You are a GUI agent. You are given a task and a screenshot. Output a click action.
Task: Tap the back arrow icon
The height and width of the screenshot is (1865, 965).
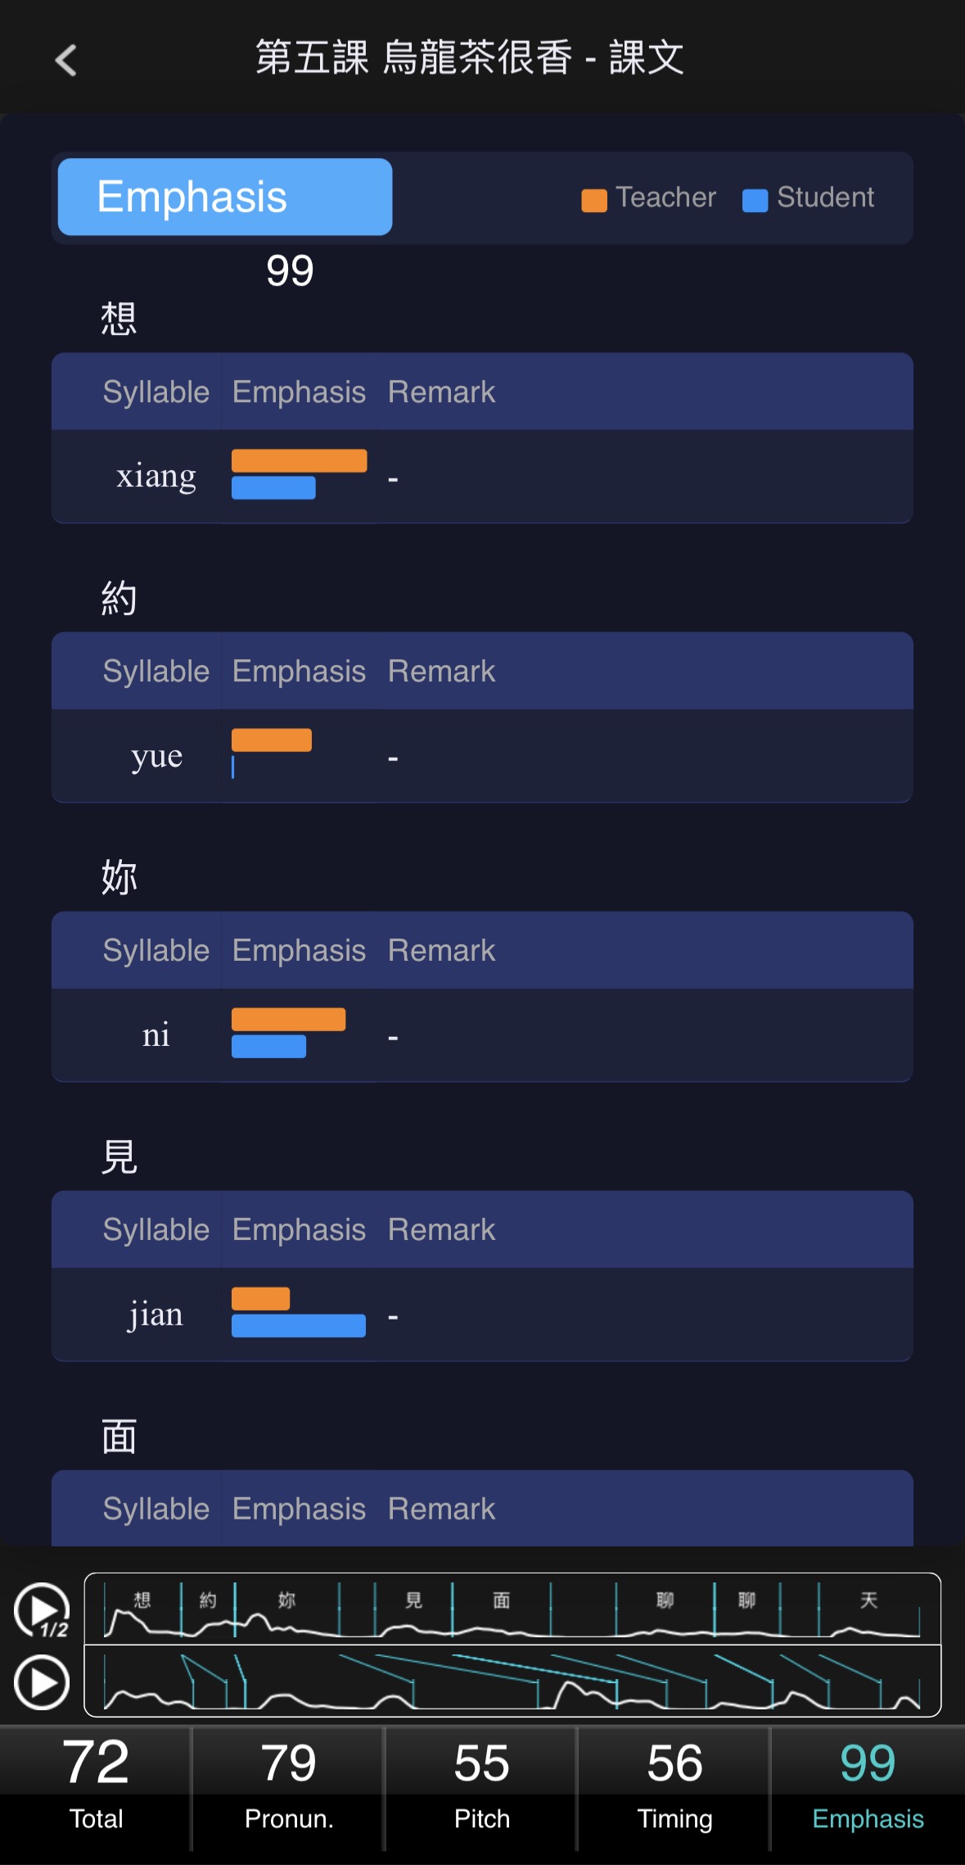pyautogui.click(x=66, y=60)
